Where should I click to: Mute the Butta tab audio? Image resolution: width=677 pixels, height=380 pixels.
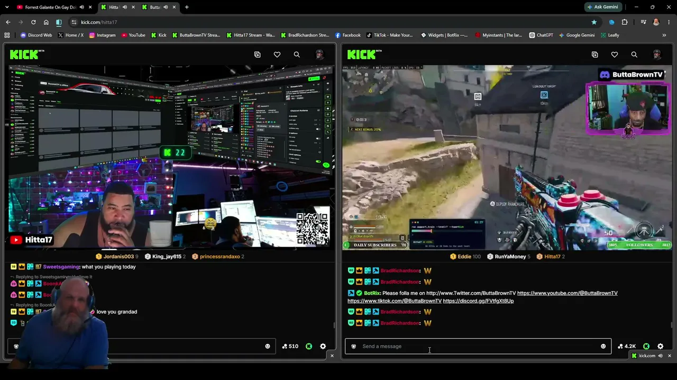coord(166,7)
